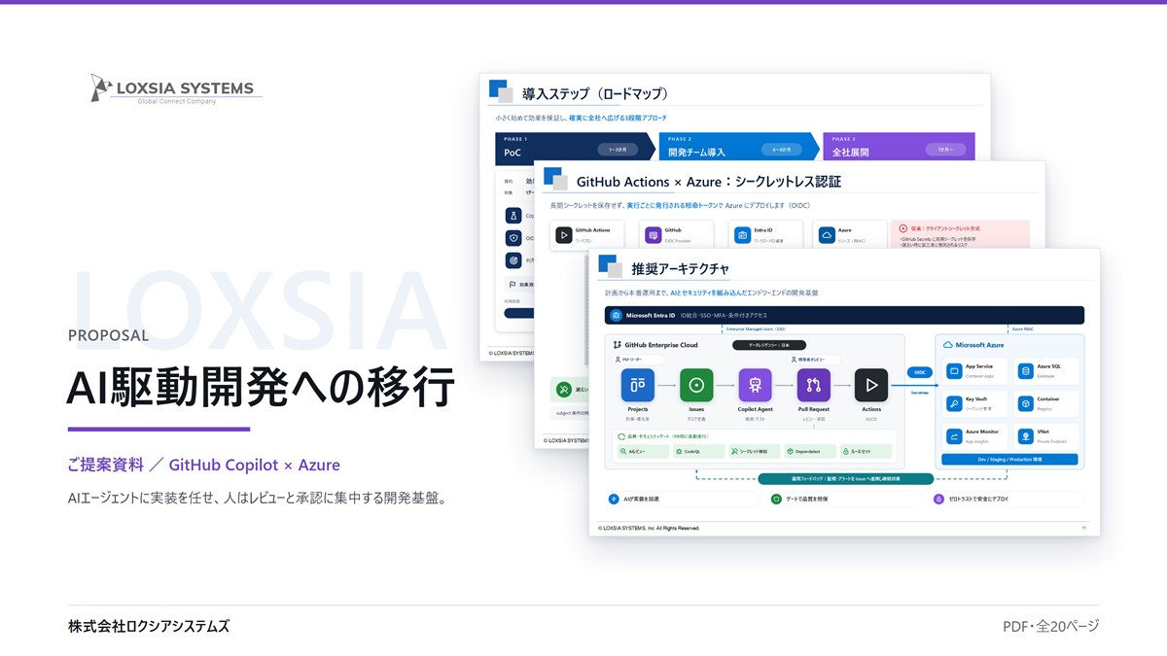This screenshot has width=1167, height=656.
Task: Click the Container Registry icon
Action: [x=1025, y=403]
